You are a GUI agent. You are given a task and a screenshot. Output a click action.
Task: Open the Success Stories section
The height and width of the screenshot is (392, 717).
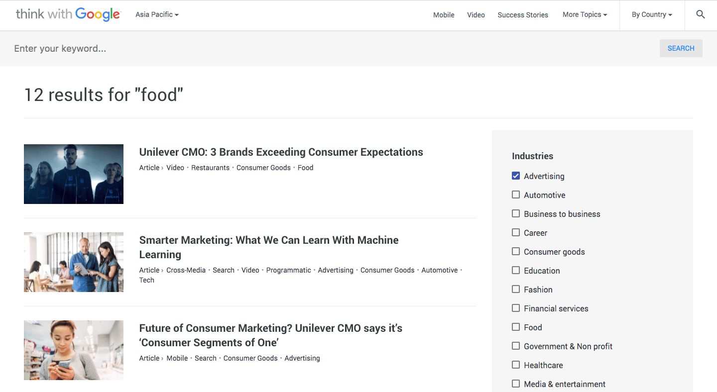(x=523, y=15)
